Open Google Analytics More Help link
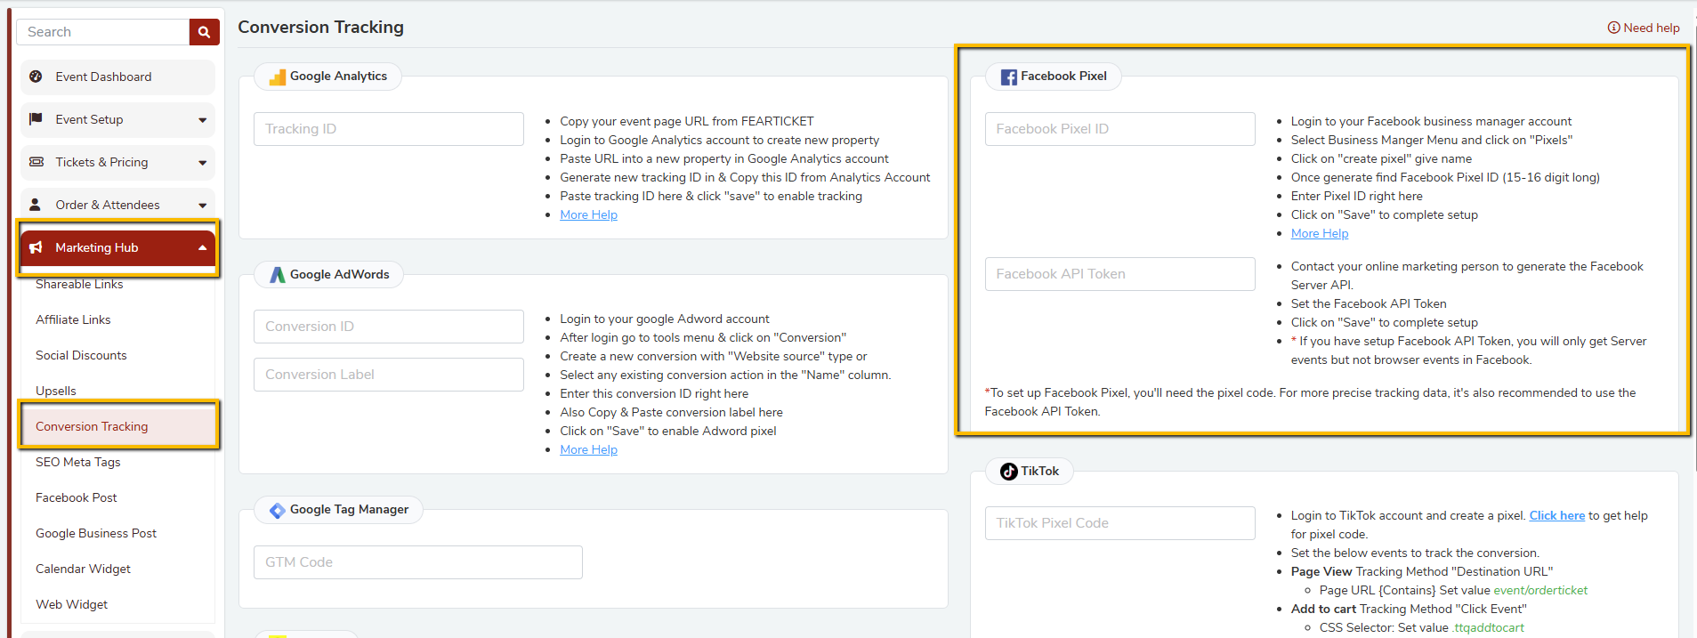Viewport: 1697px width, 638px height. click(x=588, y=214)
